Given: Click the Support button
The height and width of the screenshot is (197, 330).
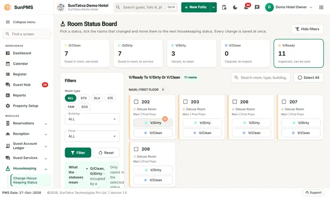Looking at the screenshot, I should [x=313, y=192].
